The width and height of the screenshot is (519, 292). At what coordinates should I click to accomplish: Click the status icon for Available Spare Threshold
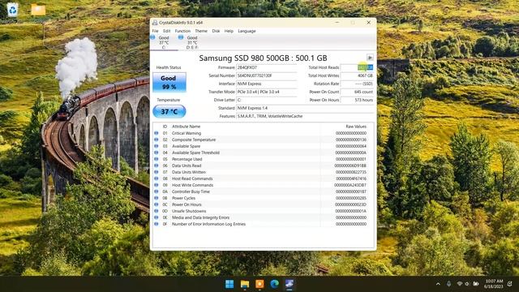click(157, 152)
